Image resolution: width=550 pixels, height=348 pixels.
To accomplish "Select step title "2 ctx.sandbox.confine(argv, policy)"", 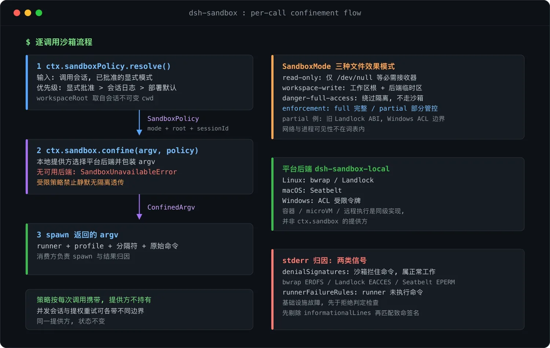I will coord(117,151).
